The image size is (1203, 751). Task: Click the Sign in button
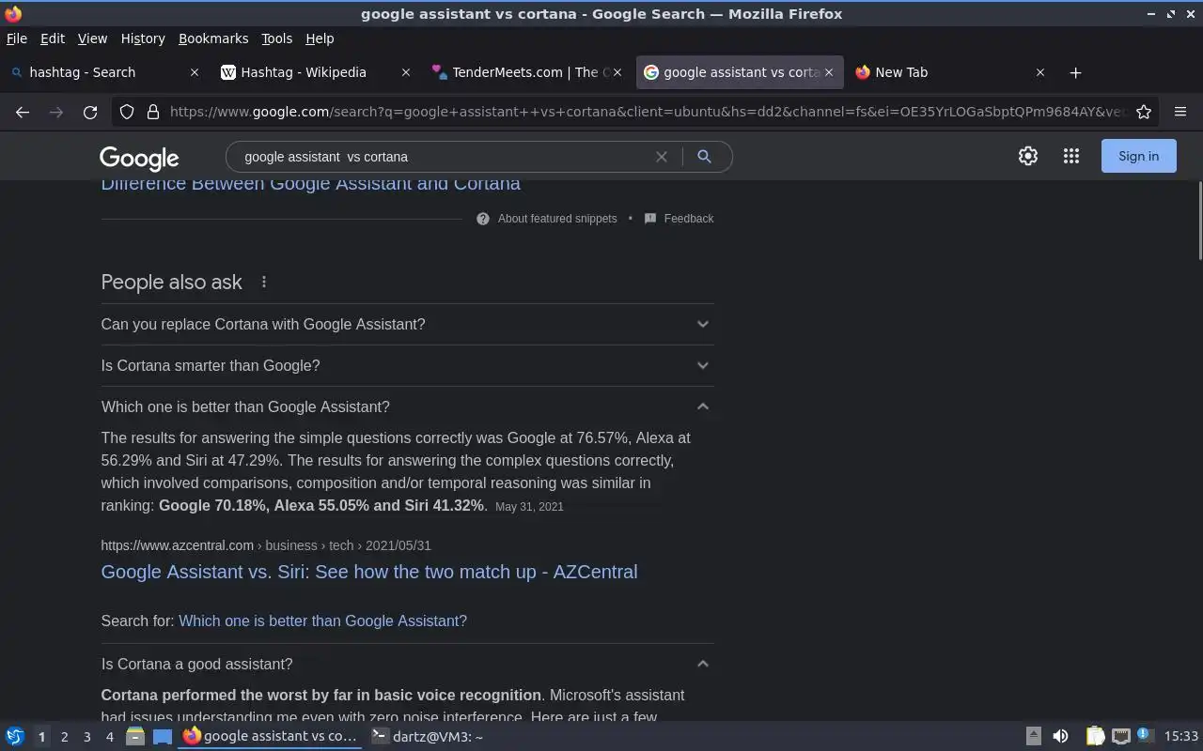pos(1138,157)
